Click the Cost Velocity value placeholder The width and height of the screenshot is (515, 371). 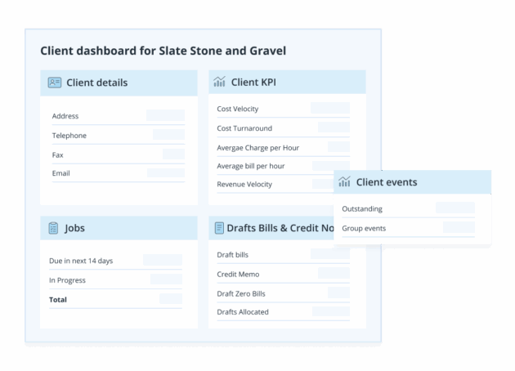tap(330, 108)
